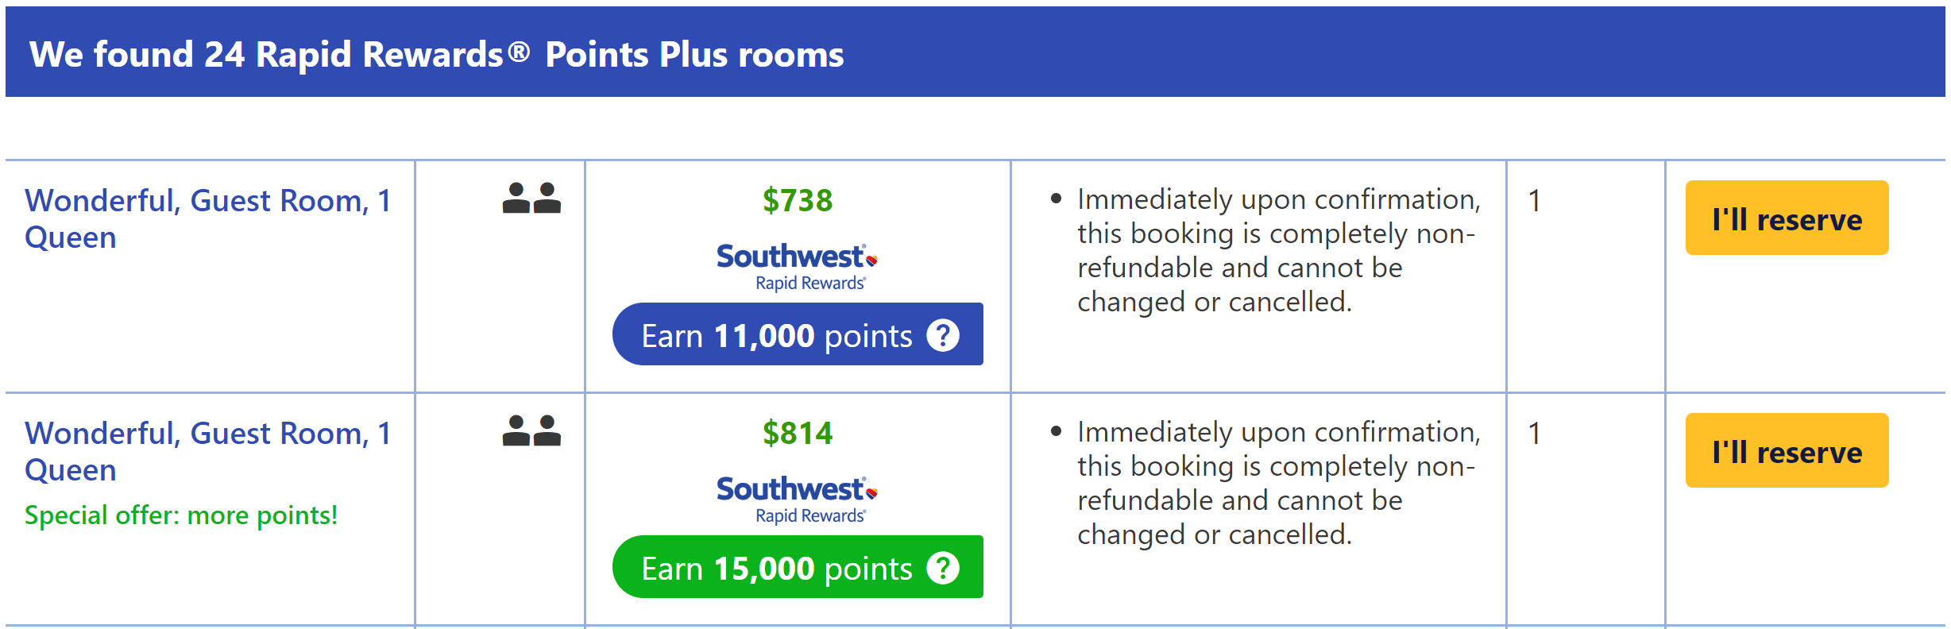Click the green Earn 15,000 points badge
Screen dimensions: 1951x629
[798, 567]
